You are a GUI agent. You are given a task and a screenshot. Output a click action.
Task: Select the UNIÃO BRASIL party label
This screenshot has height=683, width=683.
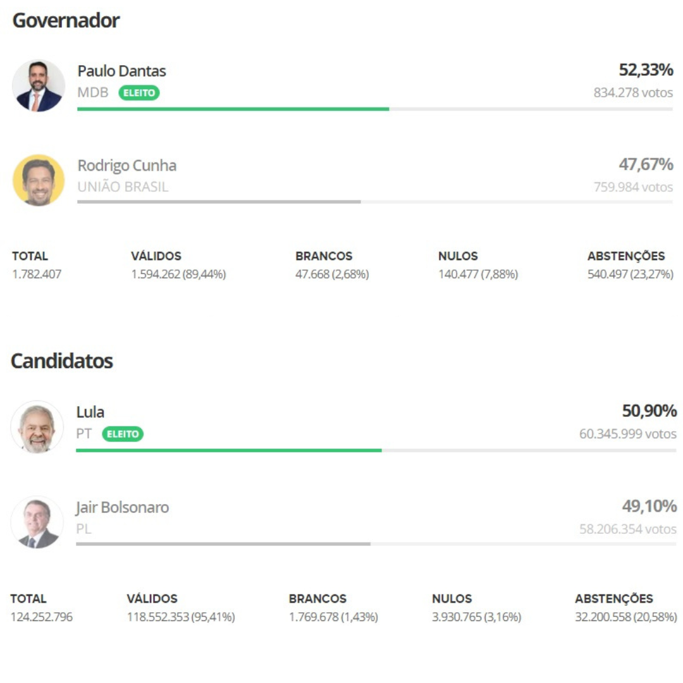pyautogui.click(x=123, y=187)
